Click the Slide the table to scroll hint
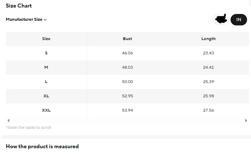The height and width of the screenshot is (155, 251). (x=29, y=127)
